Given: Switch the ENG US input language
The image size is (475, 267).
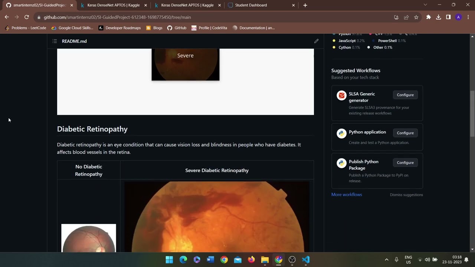Looking at the screenshot, I should (408, 260).
